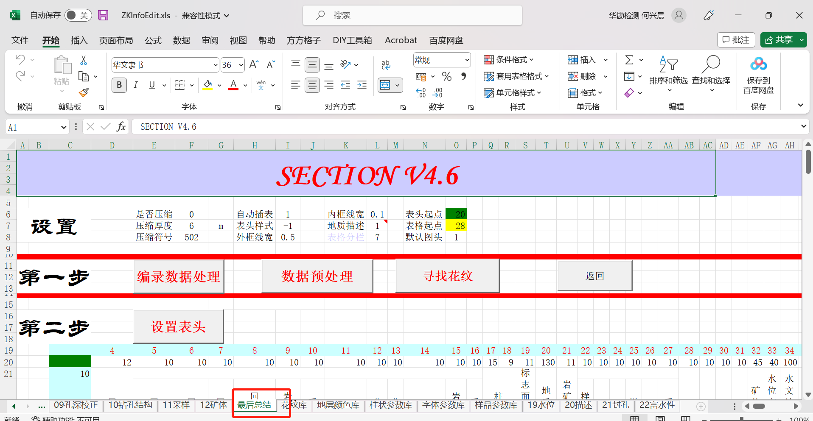Select yellow cell with value 28
This screenshot has width=813, height=421.
pos(456,226)
